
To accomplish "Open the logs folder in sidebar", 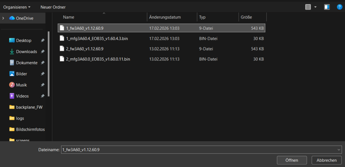I will coord(20,118).
